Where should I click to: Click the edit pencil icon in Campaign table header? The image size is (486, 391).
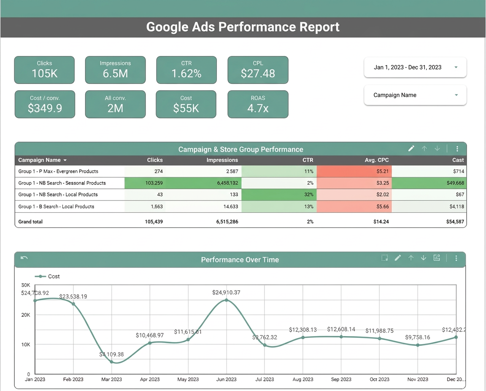[x=411, y=149]
